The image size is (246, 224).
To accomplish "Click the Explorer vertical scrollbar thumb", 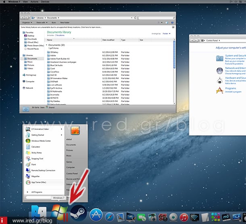I will click(x=174, y=54).
